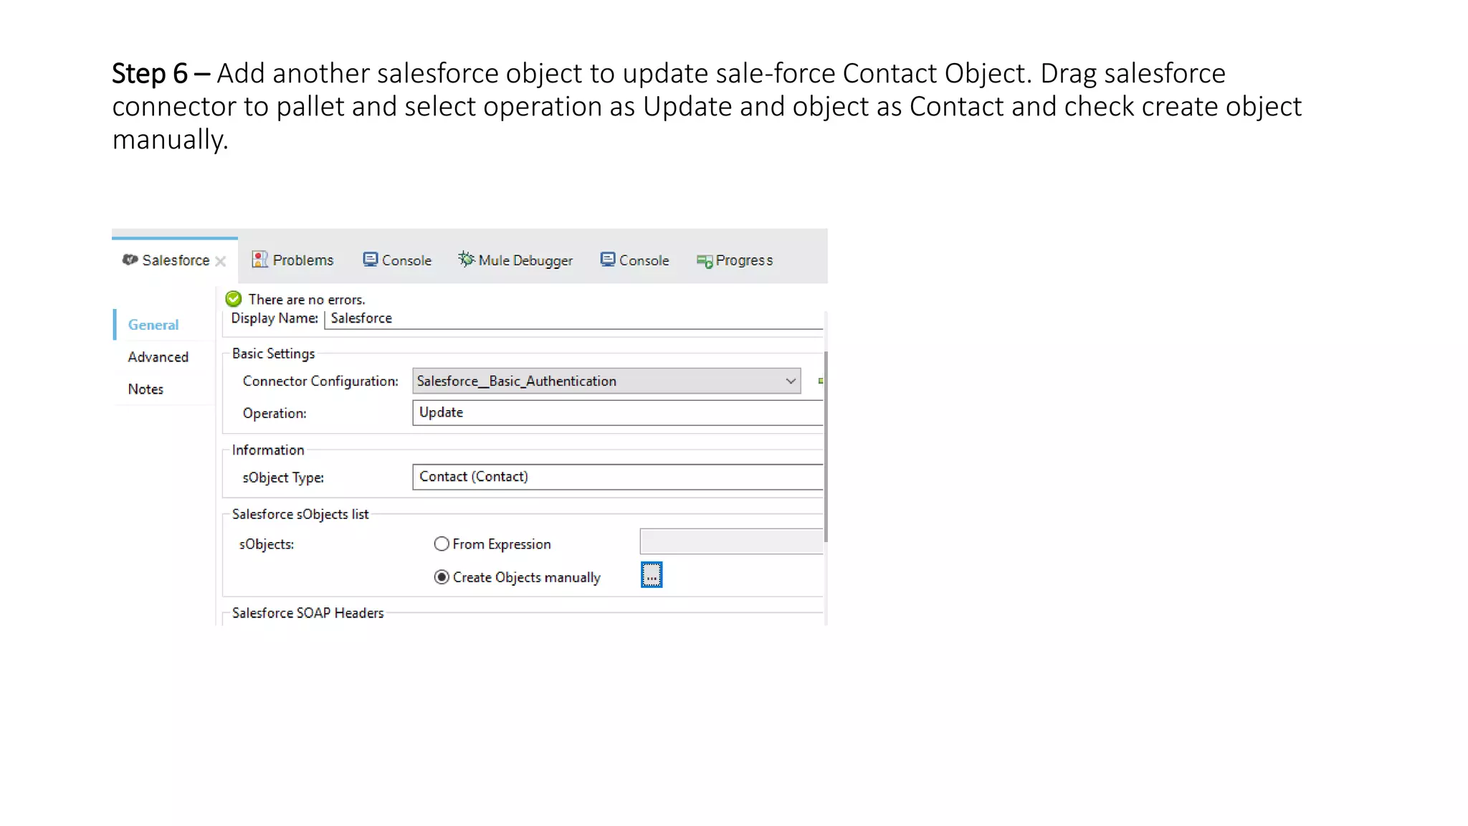Expand the Connector Configuration dropdown arrow

click(790, 381)
